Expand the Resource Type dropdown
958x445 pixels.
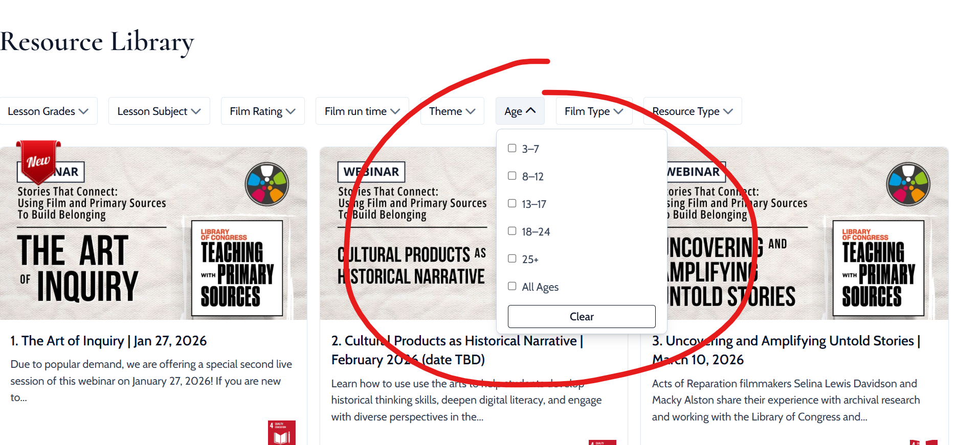(692, 111)
